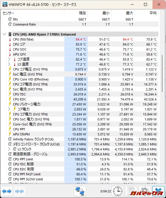This screenshot has width=166, height=198.
Task: Select CPU PPT FAST Limit row
Action: coord(83,174)
